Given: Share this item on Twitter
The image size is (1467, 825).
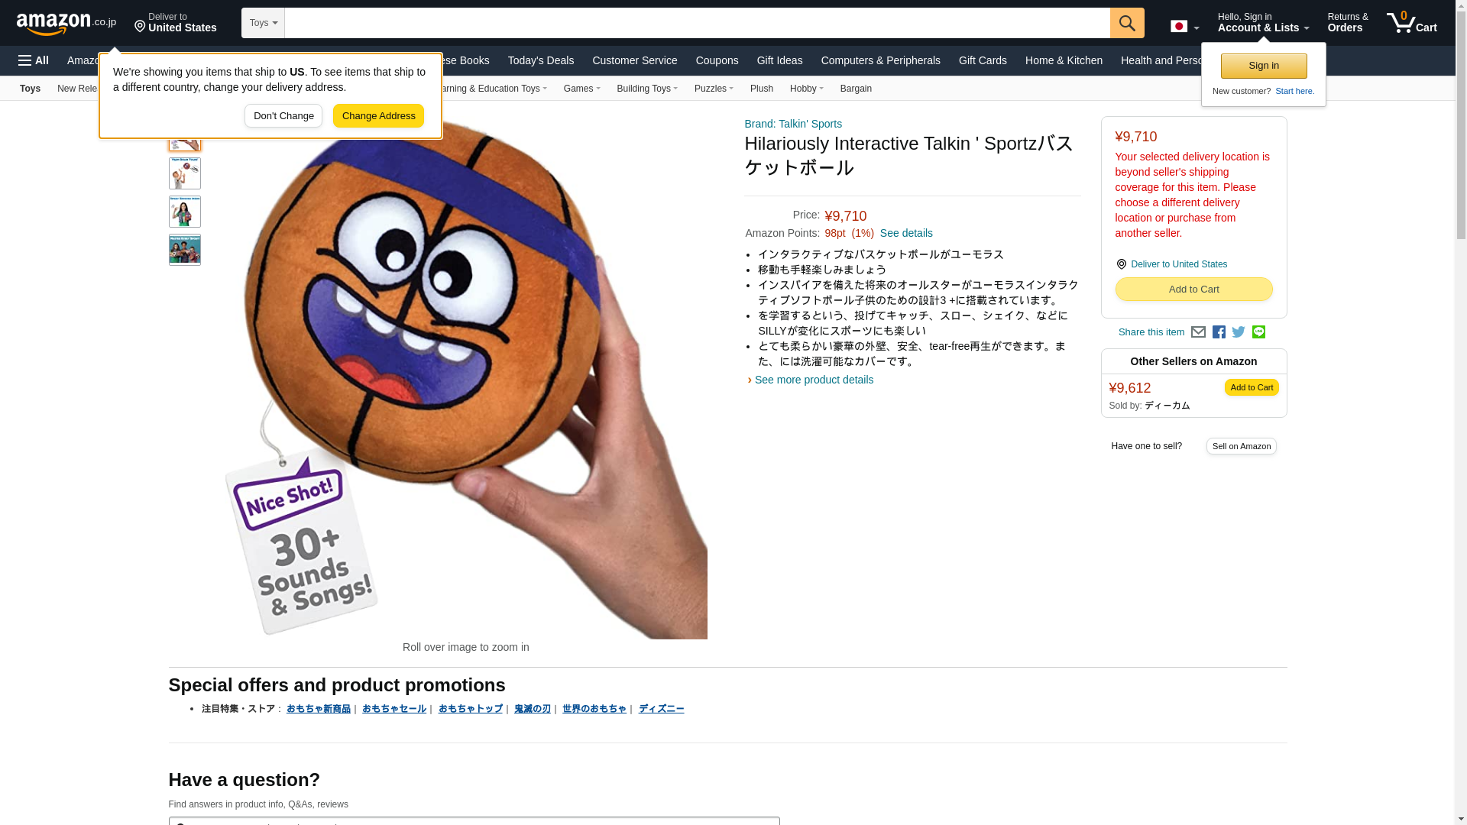Looking at the screenshot, I should pyautogui.click(x=1239, y=332).
